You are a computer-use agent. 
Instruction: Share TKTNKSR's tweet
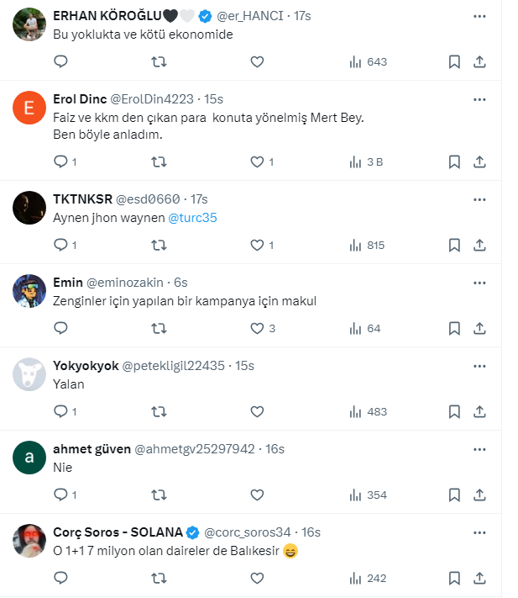[x=479, y=245]
